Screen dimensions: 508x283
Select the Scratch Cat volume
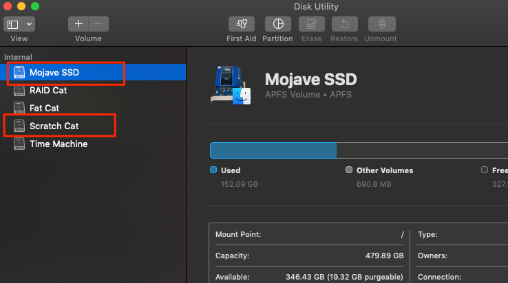pos(54,126)
